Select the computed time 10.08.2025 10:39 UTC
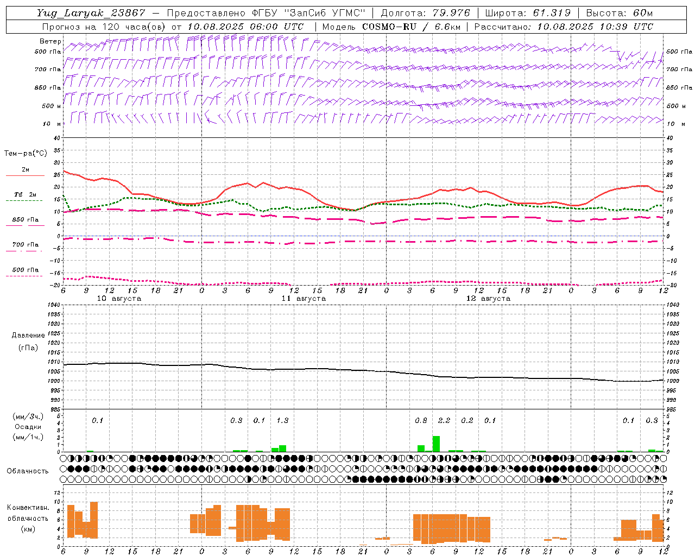695x556 pixels. (x=596, y=27)
